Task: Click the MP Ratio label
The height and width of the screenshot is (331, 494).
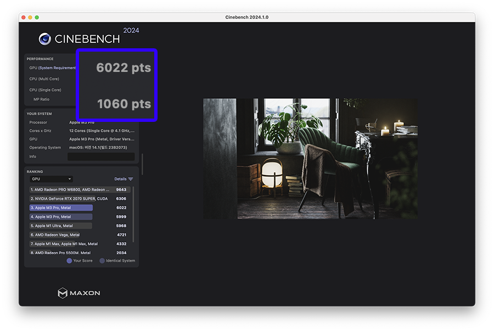Action: (x=41, y=99)
